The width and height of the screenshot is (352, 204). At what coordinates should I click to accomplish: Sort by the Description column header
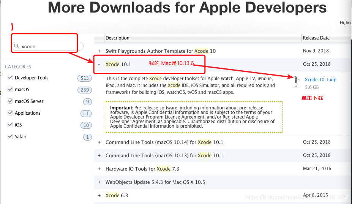203,38
